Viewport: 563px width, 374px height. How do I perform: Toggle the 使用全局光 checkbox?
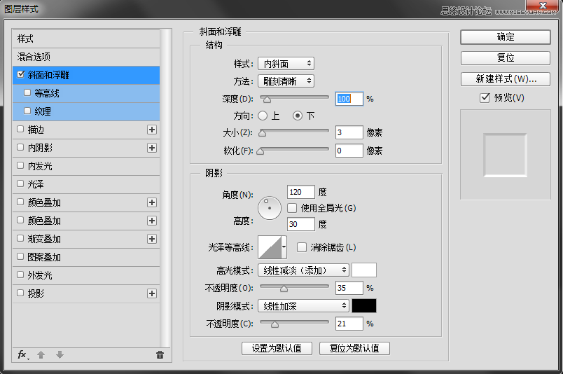coord(293,208)
